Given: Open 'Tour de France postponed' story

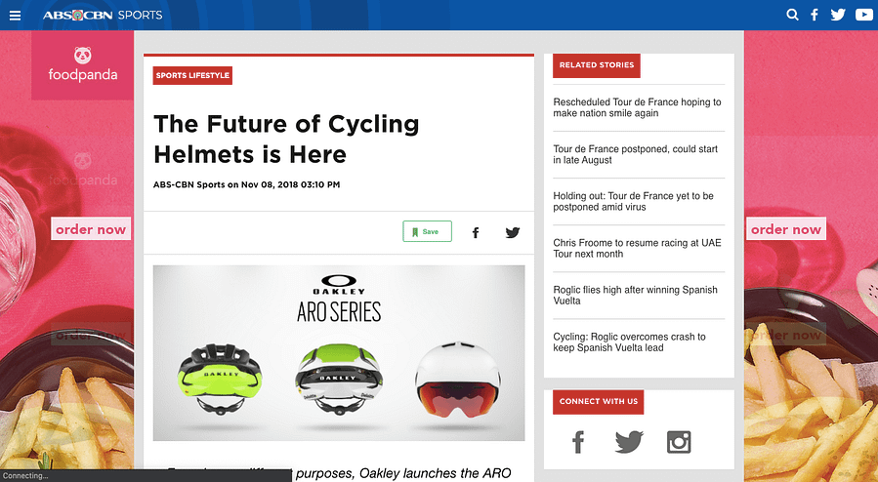Looking at the screenshot, I should coord(636,154).
